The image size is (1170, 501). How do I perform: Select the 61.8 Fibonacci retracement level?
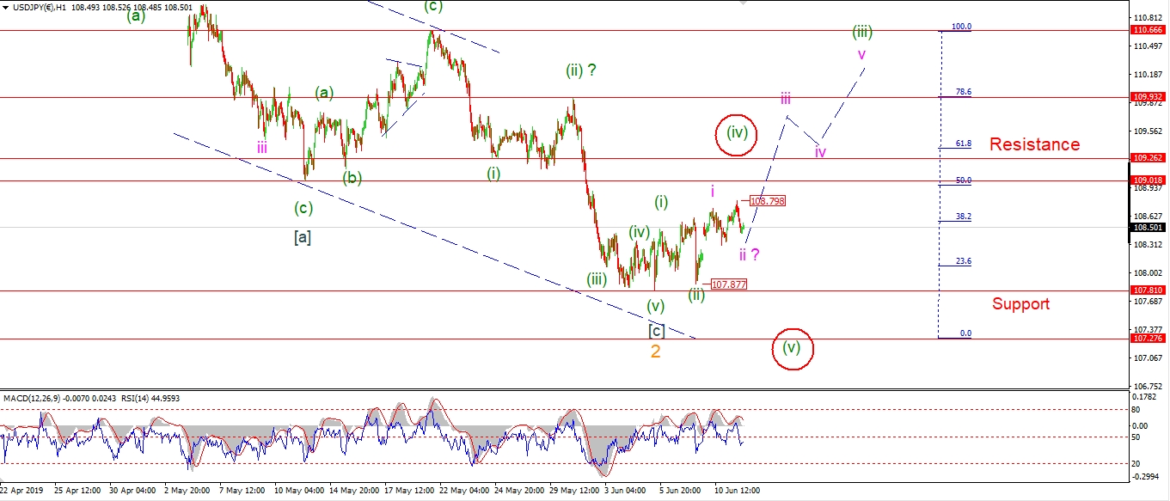[963, 144]
